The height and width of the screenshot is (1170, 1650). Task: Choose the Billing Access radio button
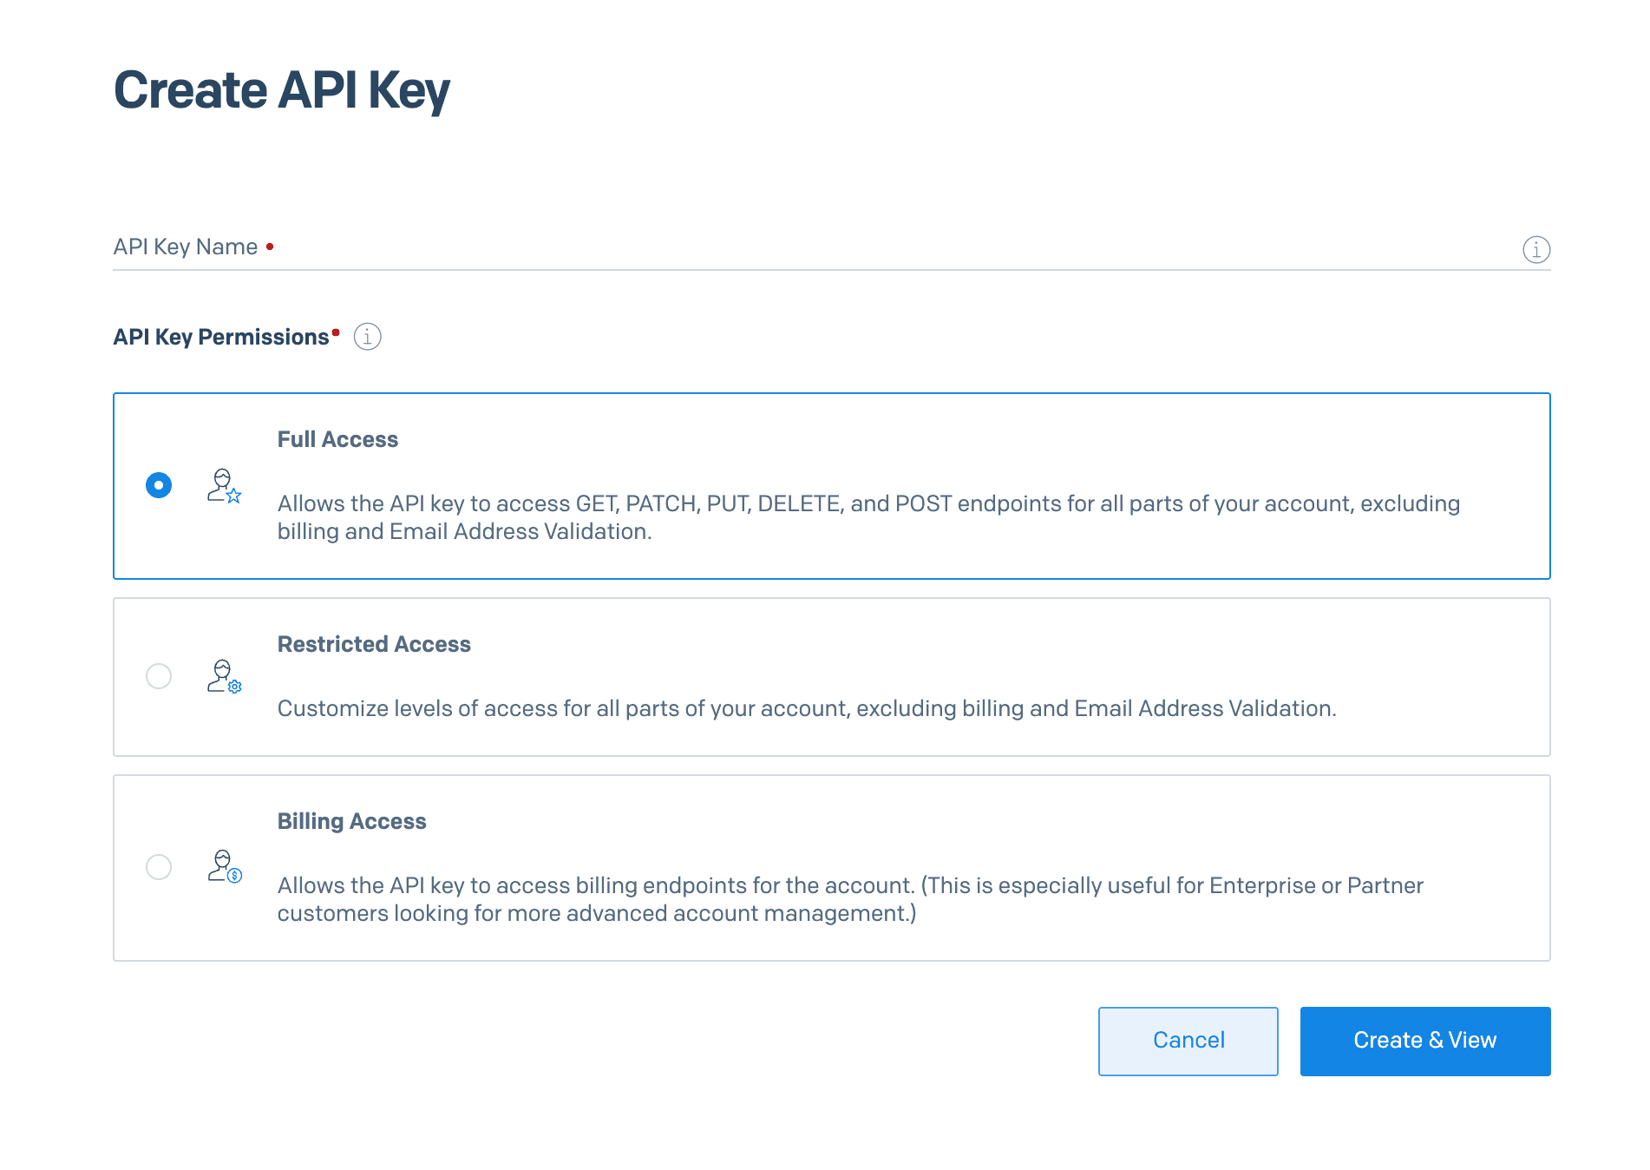159,867
